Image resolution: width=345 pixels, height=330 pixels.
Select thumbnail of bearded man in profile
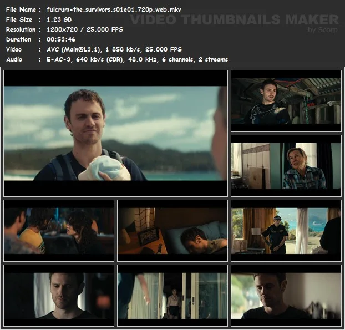tap(286, 296)
